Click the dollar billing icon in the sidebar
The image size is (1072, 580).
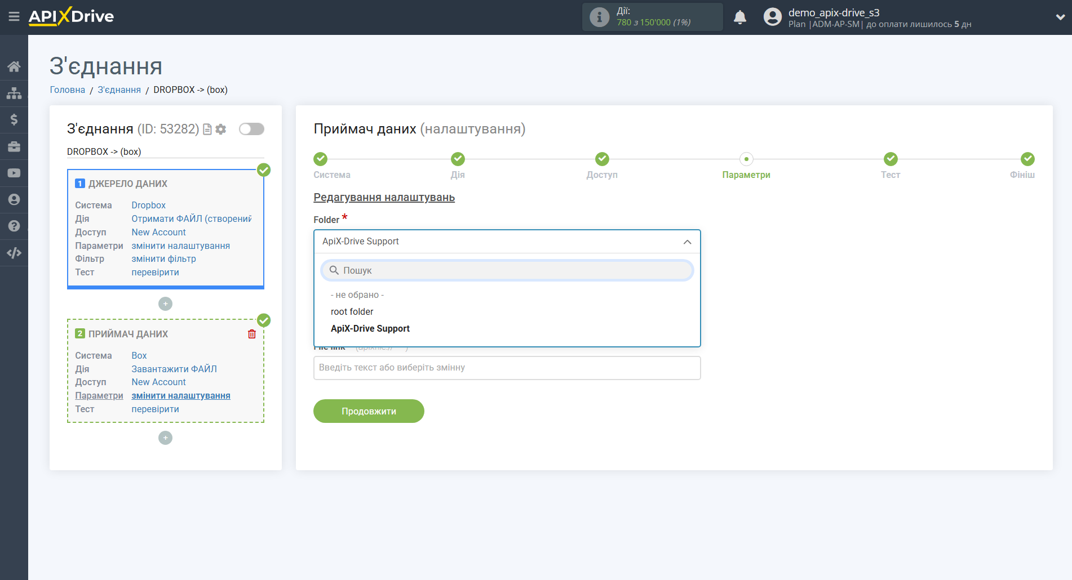(x=14, y=119)
